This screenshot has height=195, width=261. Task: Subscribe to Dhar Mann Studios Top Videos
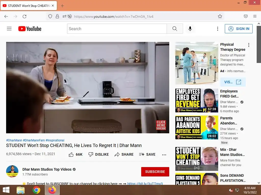[x=155, y=172]
